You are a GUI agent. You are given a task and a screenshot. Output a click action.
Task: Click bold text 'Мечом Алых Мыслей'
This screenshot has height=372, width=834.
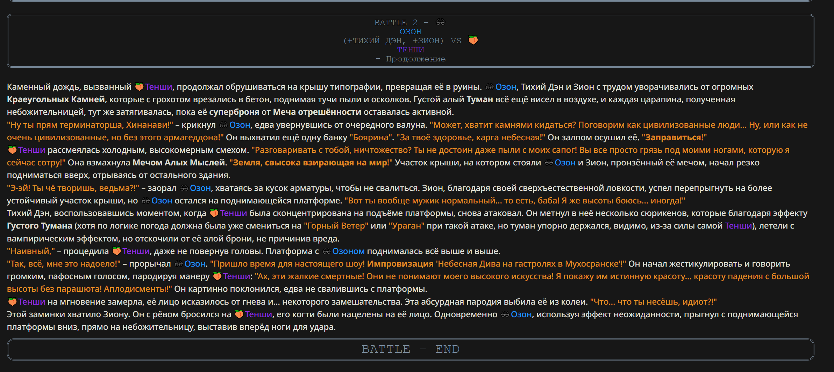pyautogui.click(x=179, y=163)
